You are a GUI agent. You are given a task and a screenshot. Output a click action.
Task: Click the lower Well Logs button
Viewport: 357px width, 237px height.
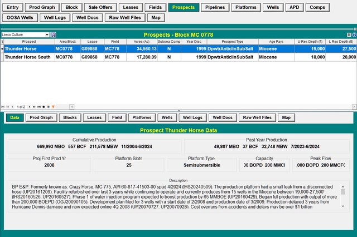pyautogui.click(x=192, y=117)
